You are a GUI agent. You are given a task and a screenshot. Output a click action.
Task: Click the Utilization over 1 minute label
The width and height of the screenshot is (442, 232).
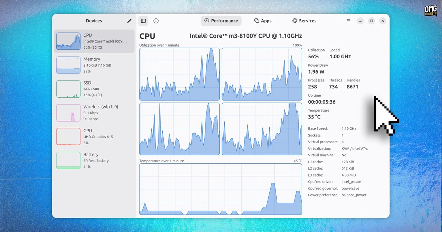(159, 45)
